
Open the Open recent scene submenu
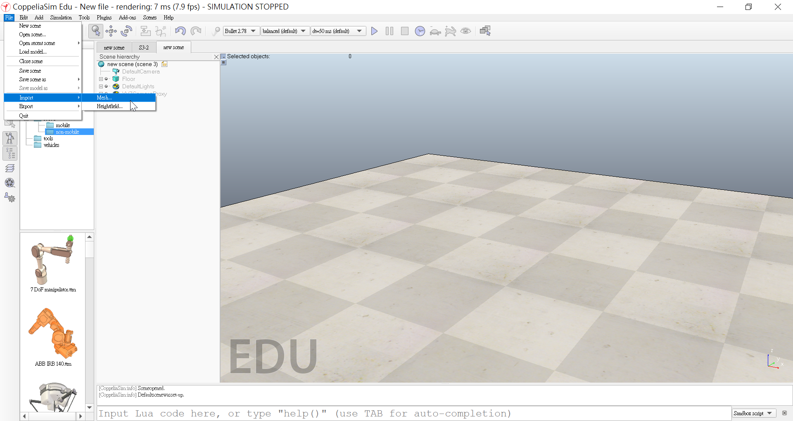[43, 43]
